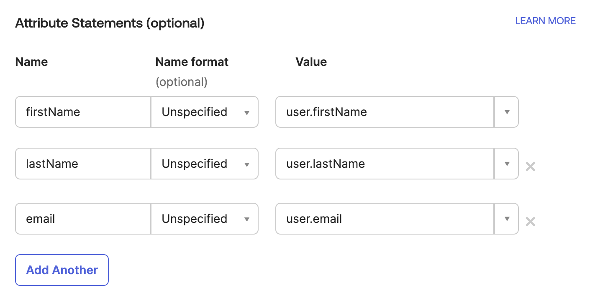Screen dimensions: 595x303
Task: Click the Name format column label
Action: tap(192, 62)
